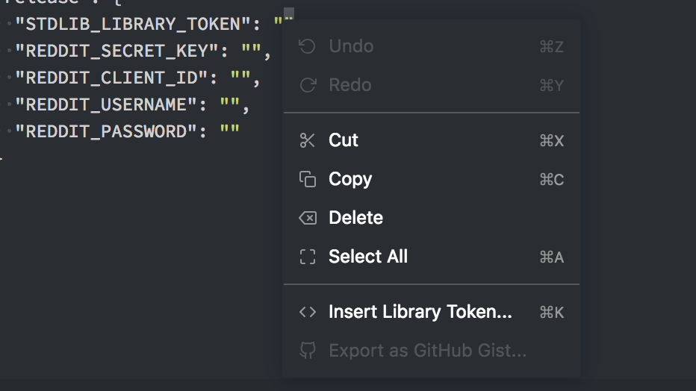The image size is (696, 391).
Task: Click the Redo arrow icon
Action: click(307, 85)
